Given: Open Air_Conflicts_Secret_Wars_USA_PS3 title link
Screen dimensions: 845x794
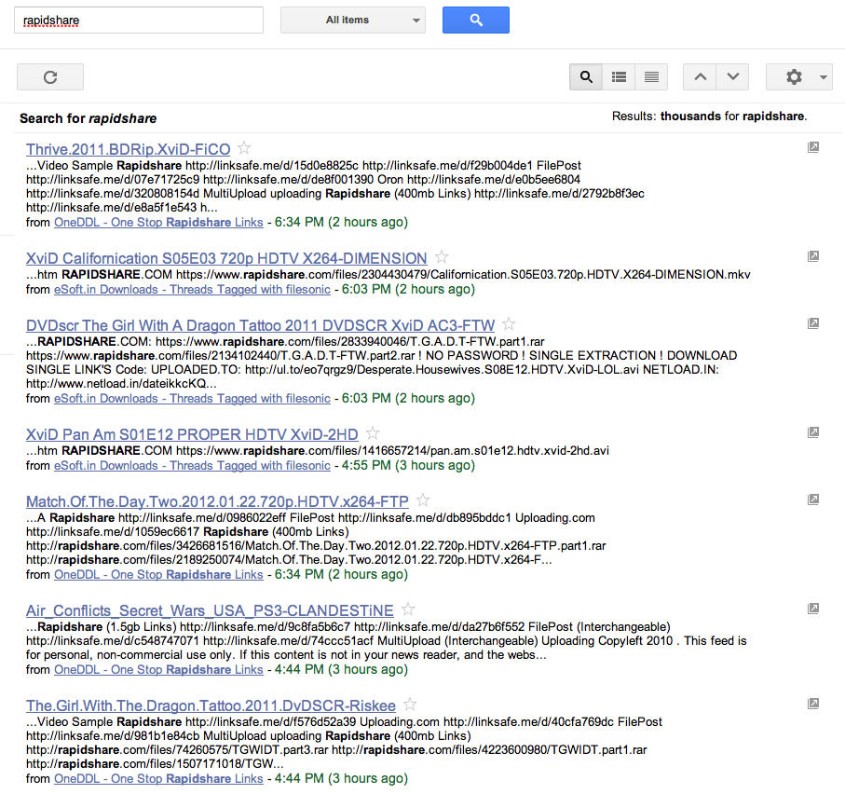Looking at the screenshot, I should point(210,610).
